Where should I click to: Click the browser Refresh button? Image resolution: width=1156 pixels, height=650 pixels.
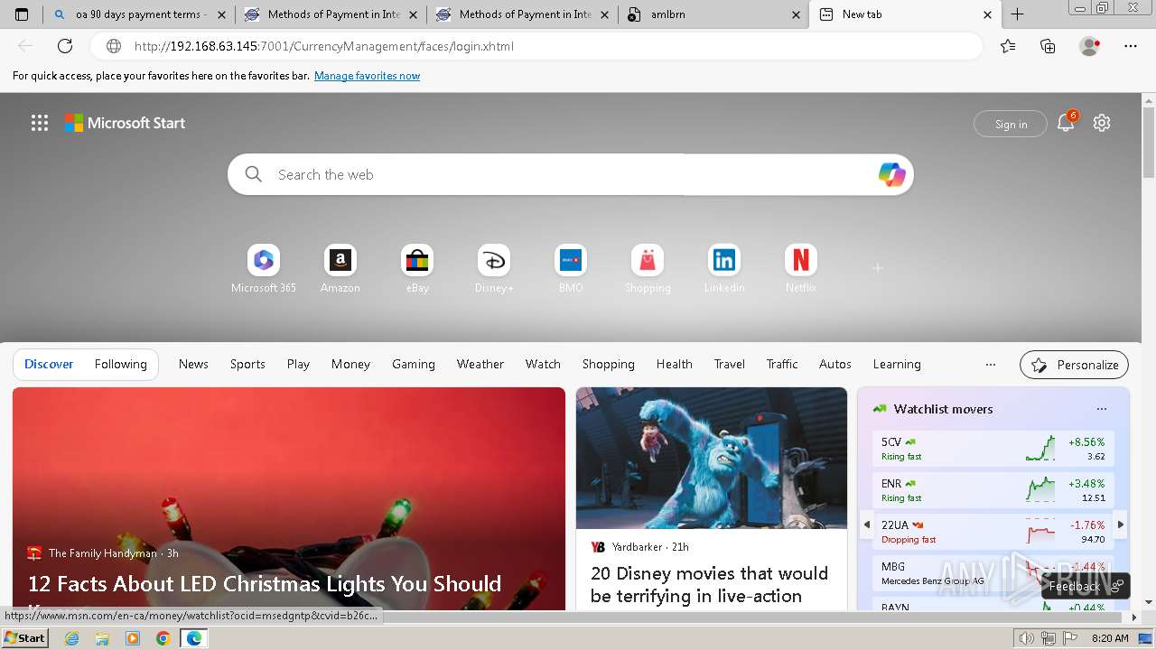[x=65, y=46]
